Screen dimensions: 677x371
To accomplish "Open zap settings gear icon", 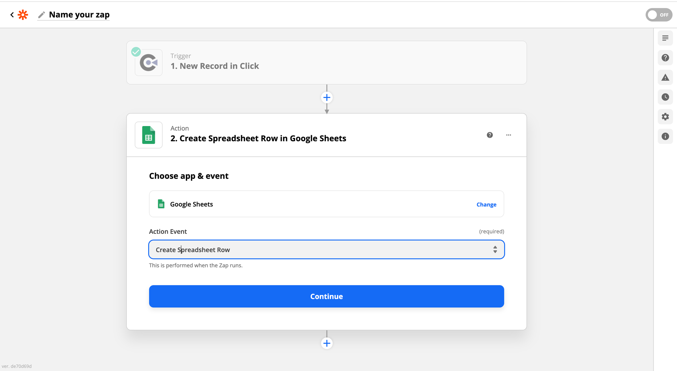I will point(665,117).
